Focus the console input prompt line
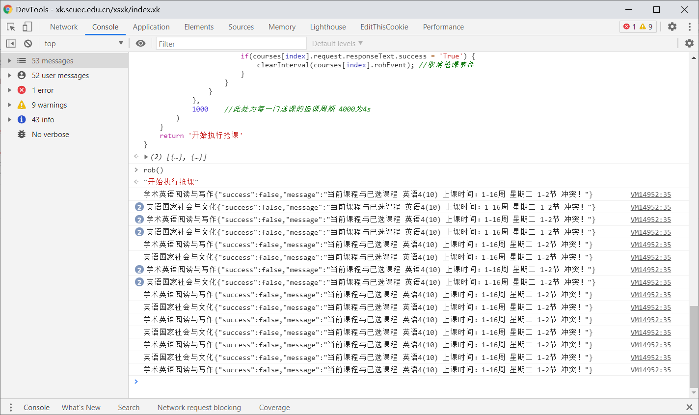Image resolution: width=699 pixels, height=415 pixels. tap(409, 382)
